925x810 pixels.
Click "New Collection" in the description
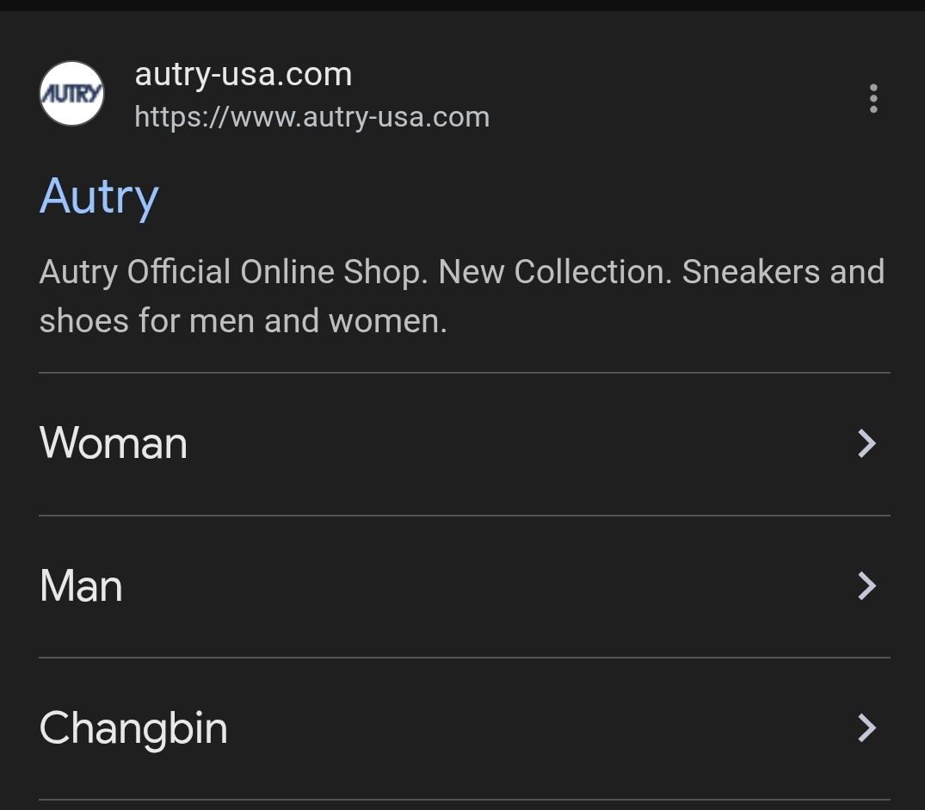coord(555,272)
